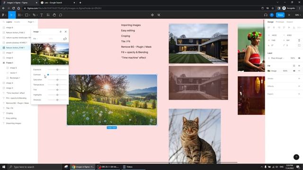This screenshot has width=303, height=170.
Task: Click the Share button
Action: click(280, 15)
